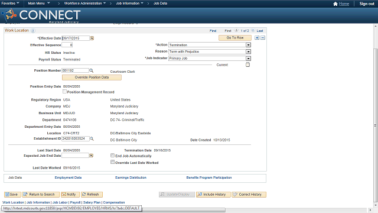The image size is (378, 213).
Task: Go to Last row link
Action: [260, 31]
